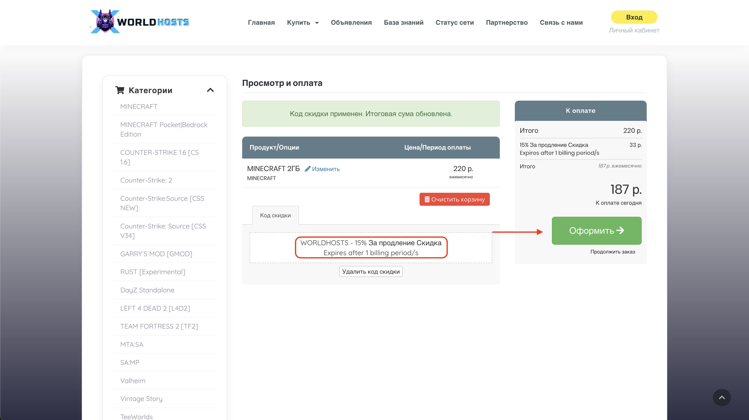The width and height of the screenshot is (749, 420).
Task: Open Статус сети page
Action: (x=455, y=22)
